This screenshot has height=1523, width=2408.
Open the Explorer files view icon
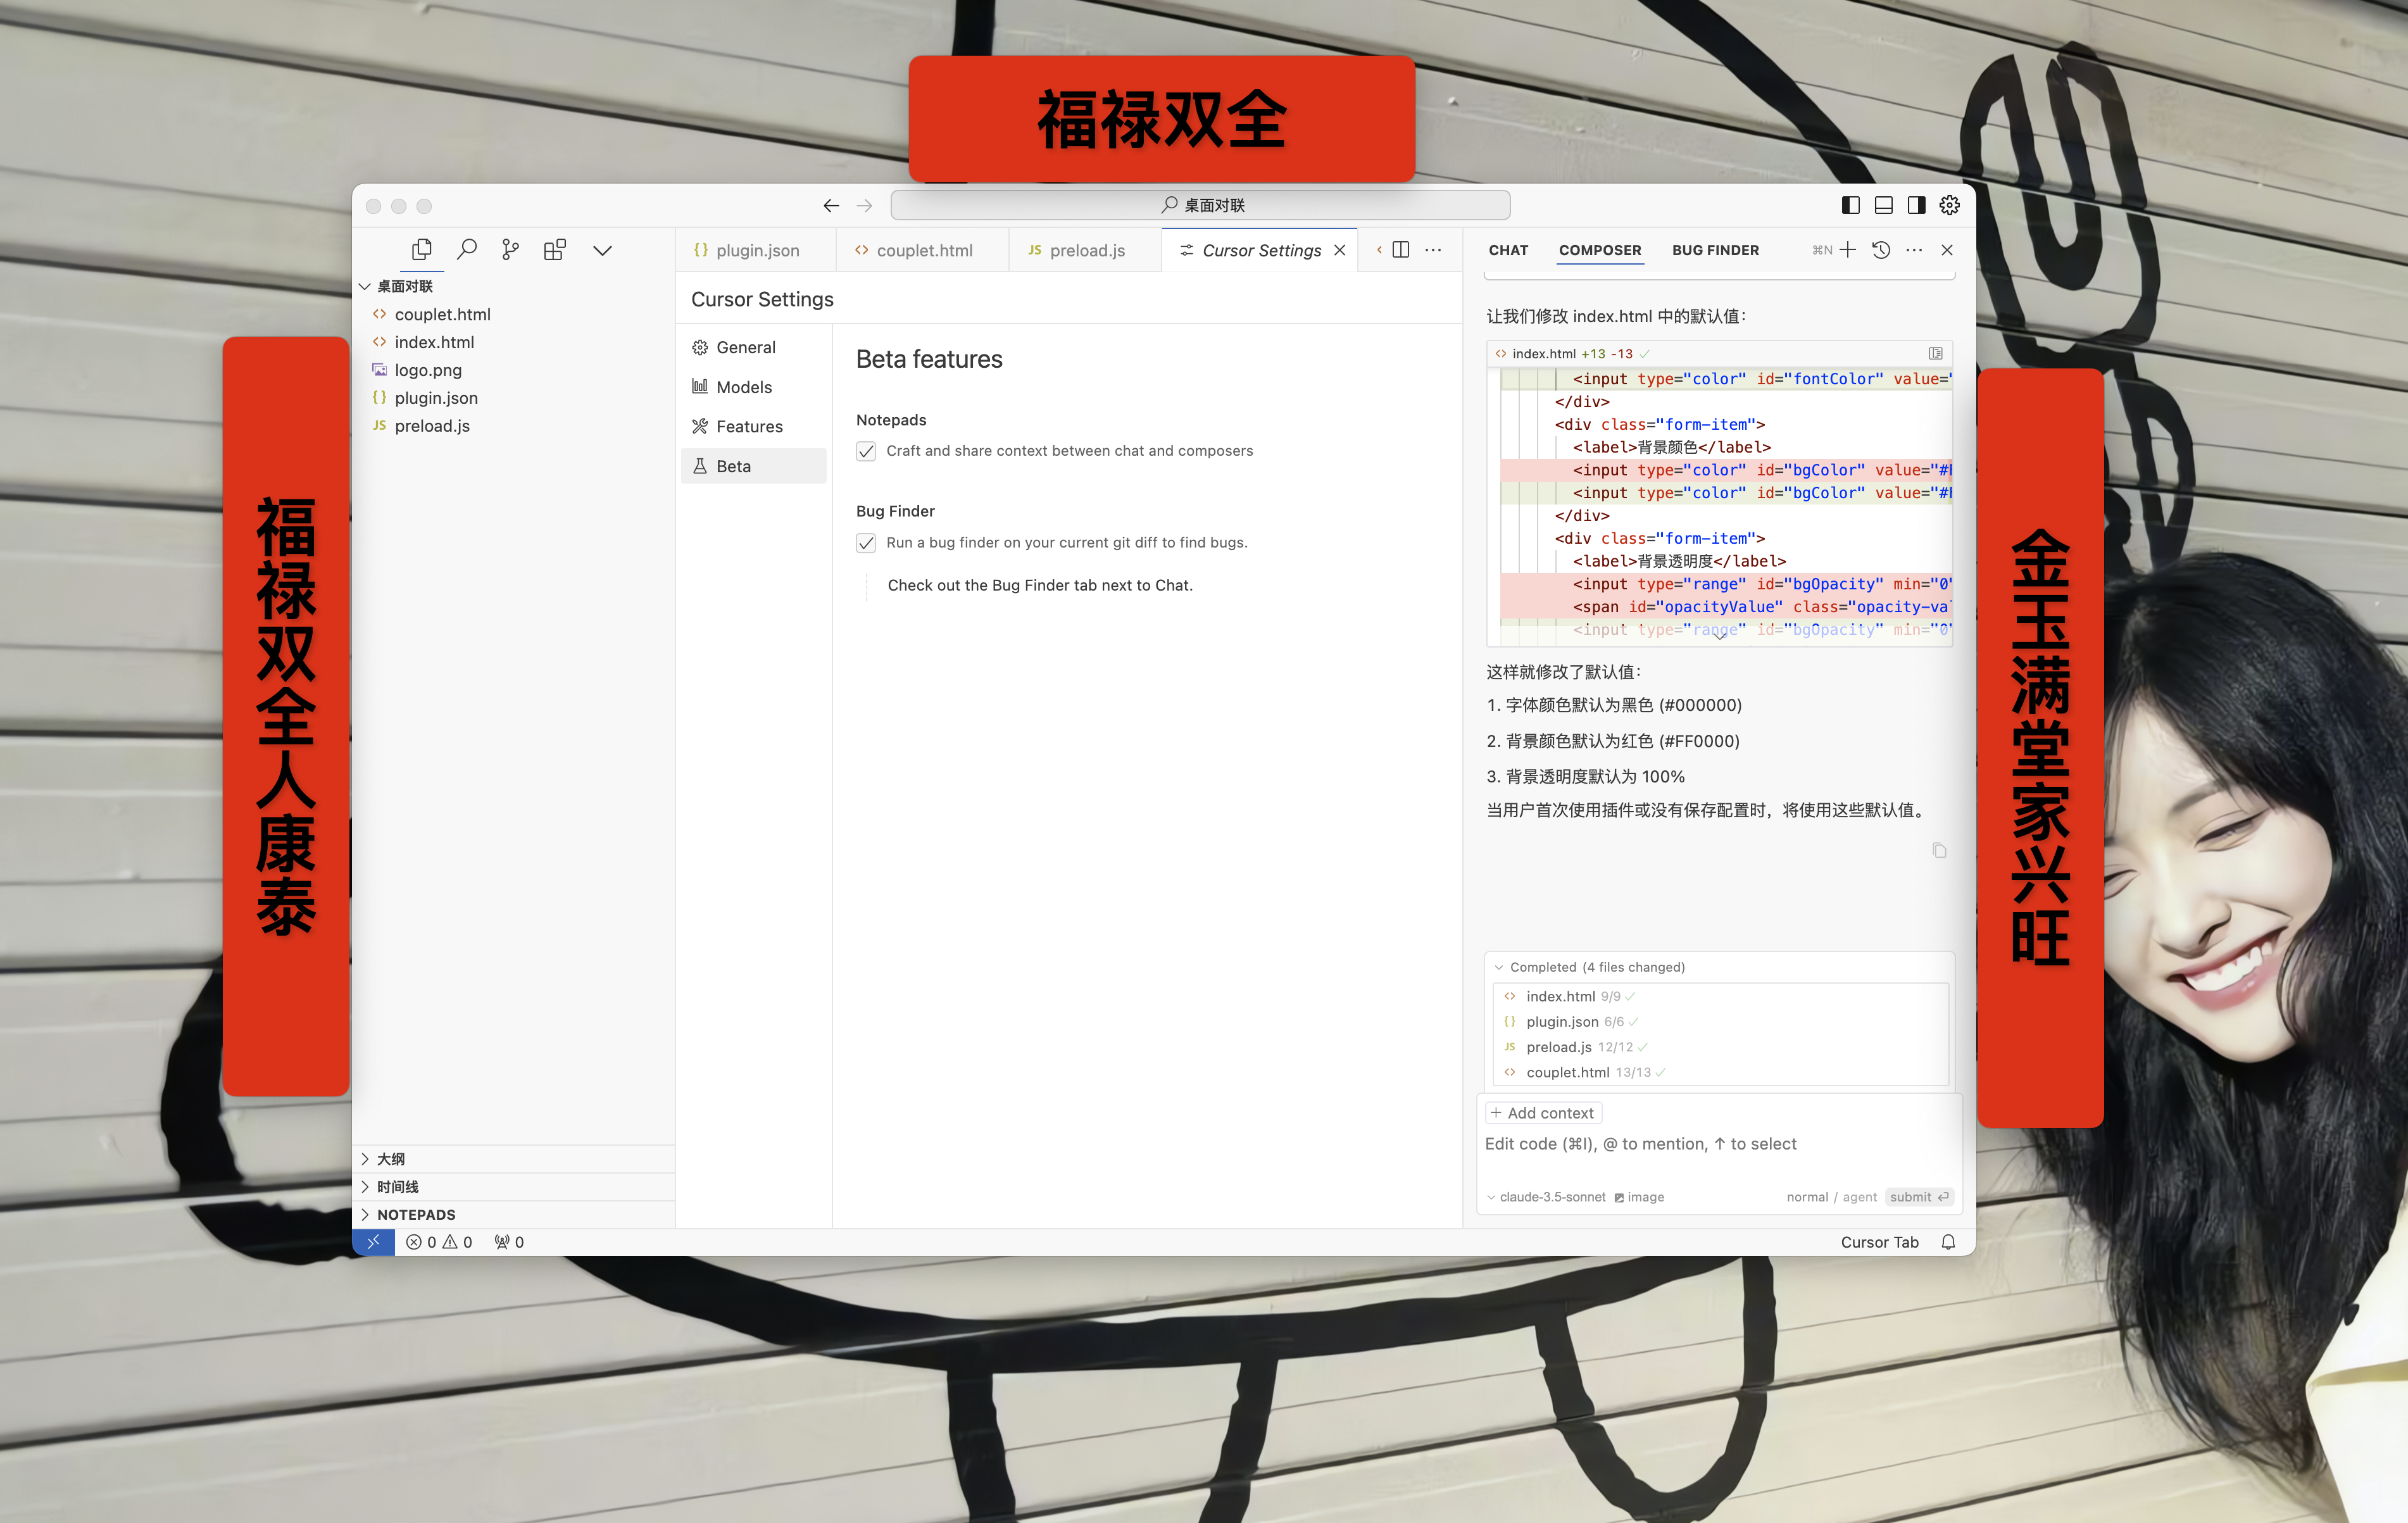[421, 250]
